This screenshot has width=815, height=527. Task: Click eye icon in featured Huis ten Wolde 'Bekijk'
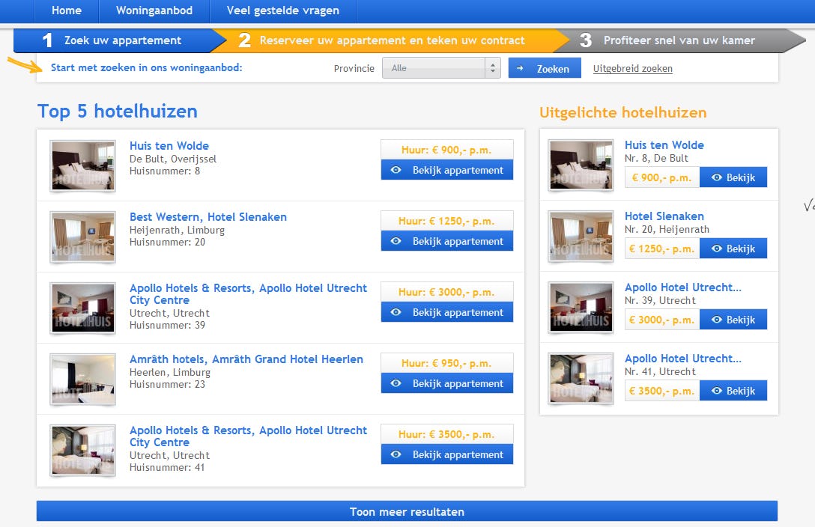click(x=717, y=178)
